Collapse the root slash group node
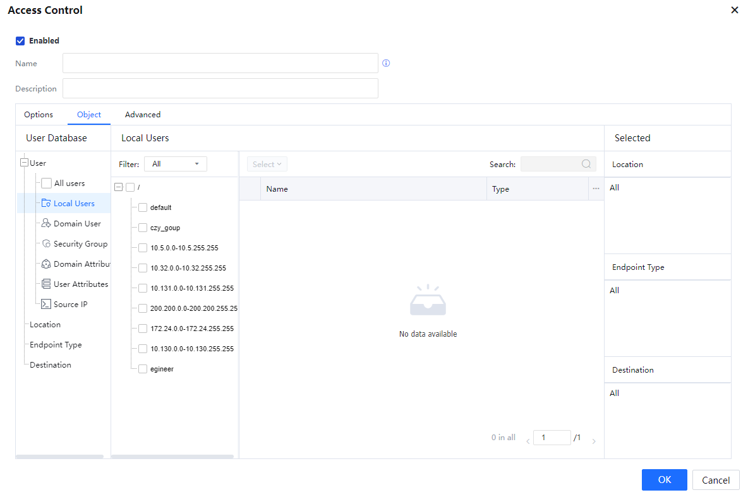This screenshot has height=495, width=748. [x=118, y=187]
